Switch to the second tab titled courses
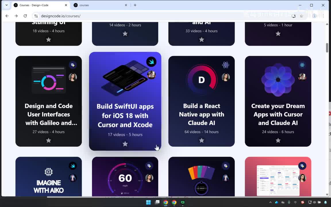The width and height of the screenshot is (331, 207). pos(100,5)
